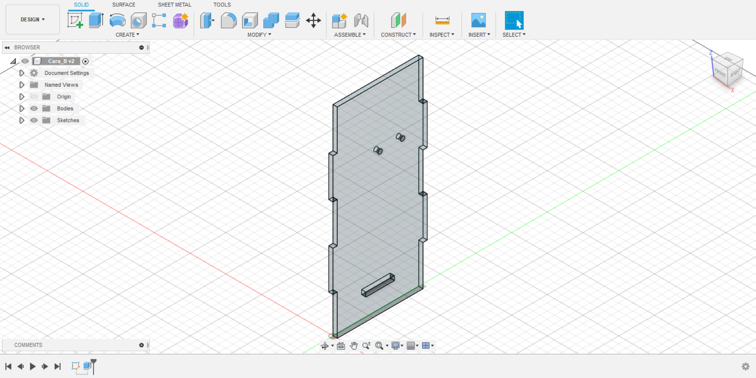
Task: Click the Measure tool icon
Action: click(x=442, y=20)
